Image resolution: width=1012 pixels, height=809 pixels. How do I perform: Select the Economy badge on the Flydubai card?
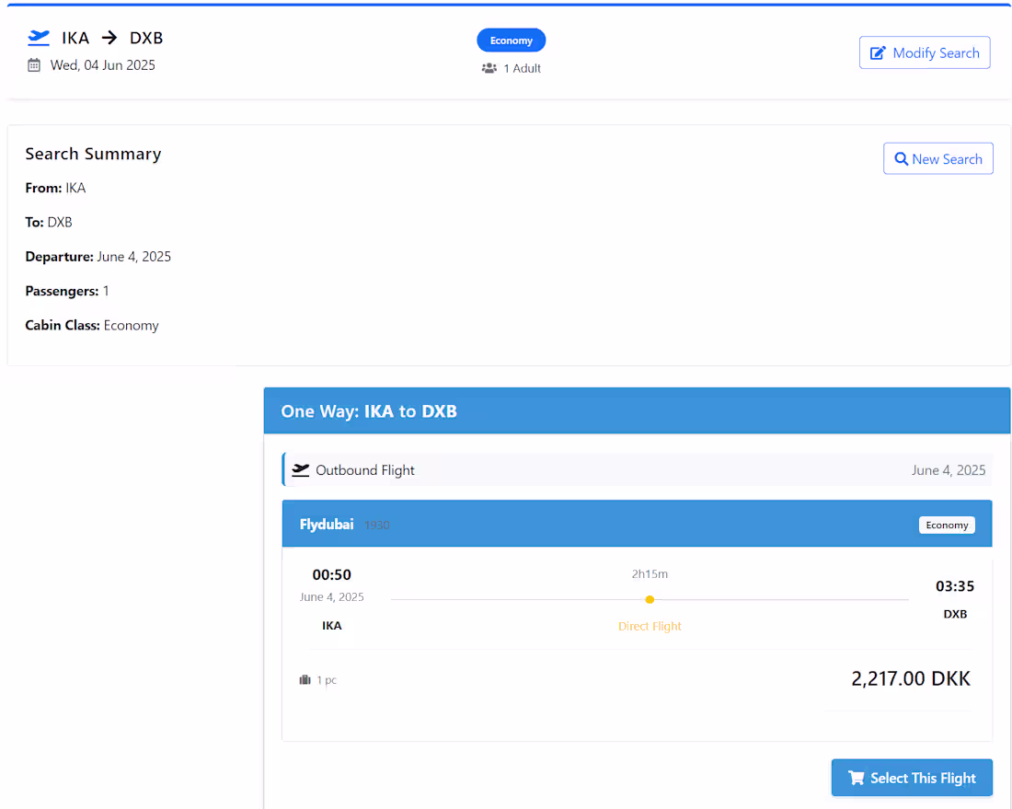tap(947, 525)
